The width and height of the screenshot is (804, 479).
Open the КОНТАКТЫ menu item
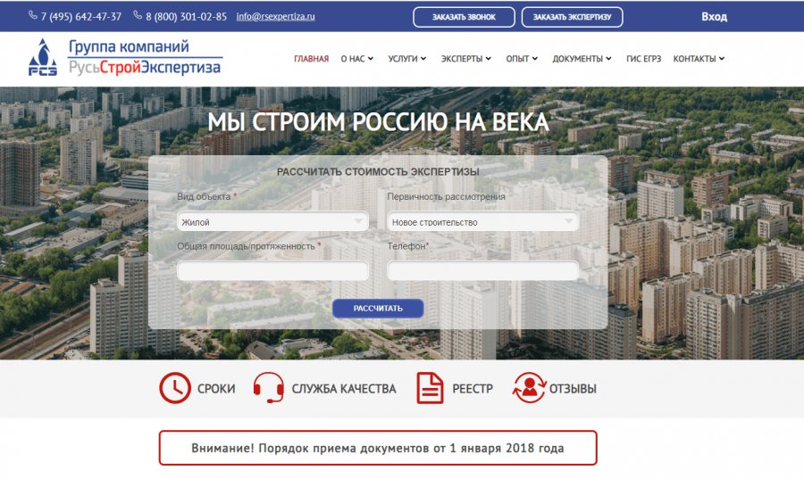[x=695, y=59]
